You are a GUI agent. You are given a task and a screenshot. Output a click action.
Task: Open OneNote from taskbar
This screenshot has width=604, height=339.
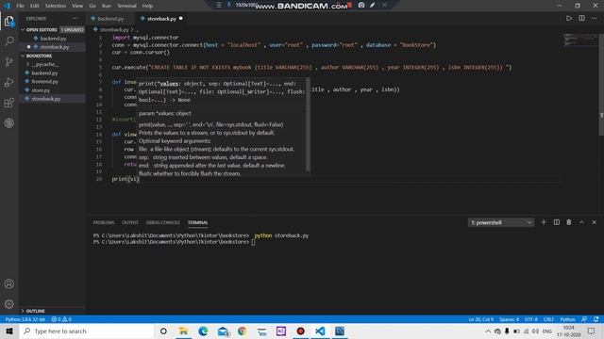click(x=281, y=331)
